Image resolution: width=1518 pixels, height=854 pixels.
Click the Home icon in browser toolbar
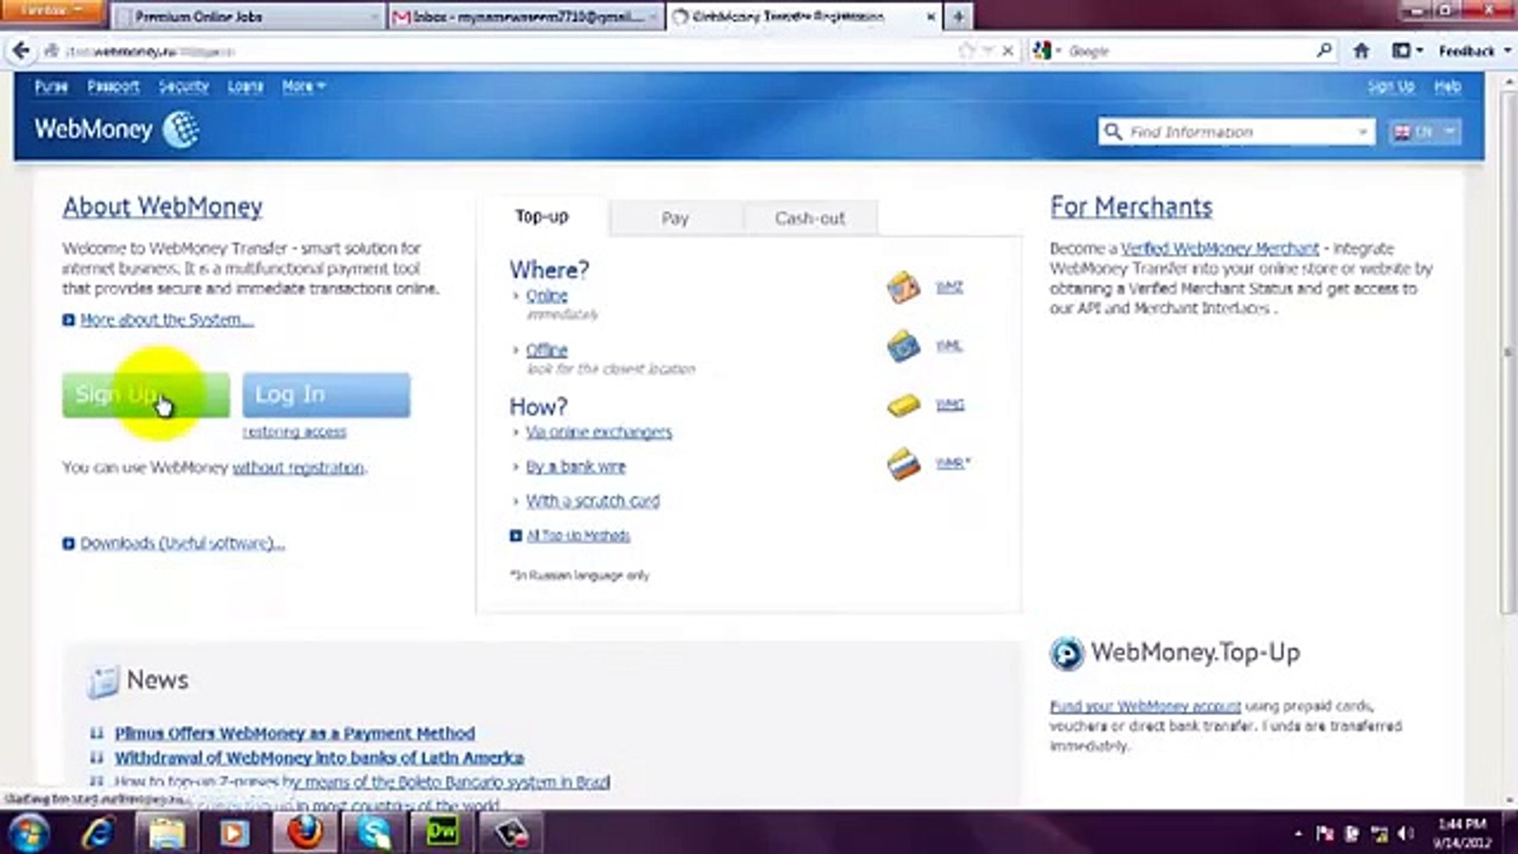tap(1361, 50)
